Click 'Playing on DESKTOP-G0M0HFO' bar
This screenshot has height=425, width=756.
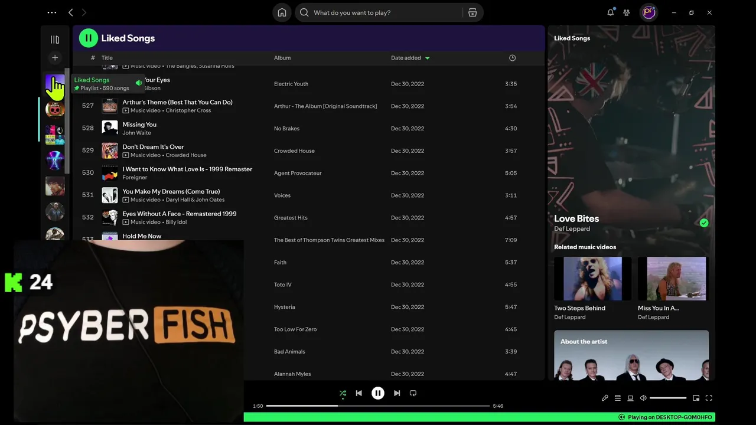coord(479,417)
